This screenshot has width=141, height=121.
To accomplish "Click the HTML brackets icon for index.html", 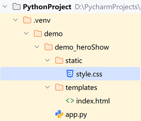I will point(70,101).
